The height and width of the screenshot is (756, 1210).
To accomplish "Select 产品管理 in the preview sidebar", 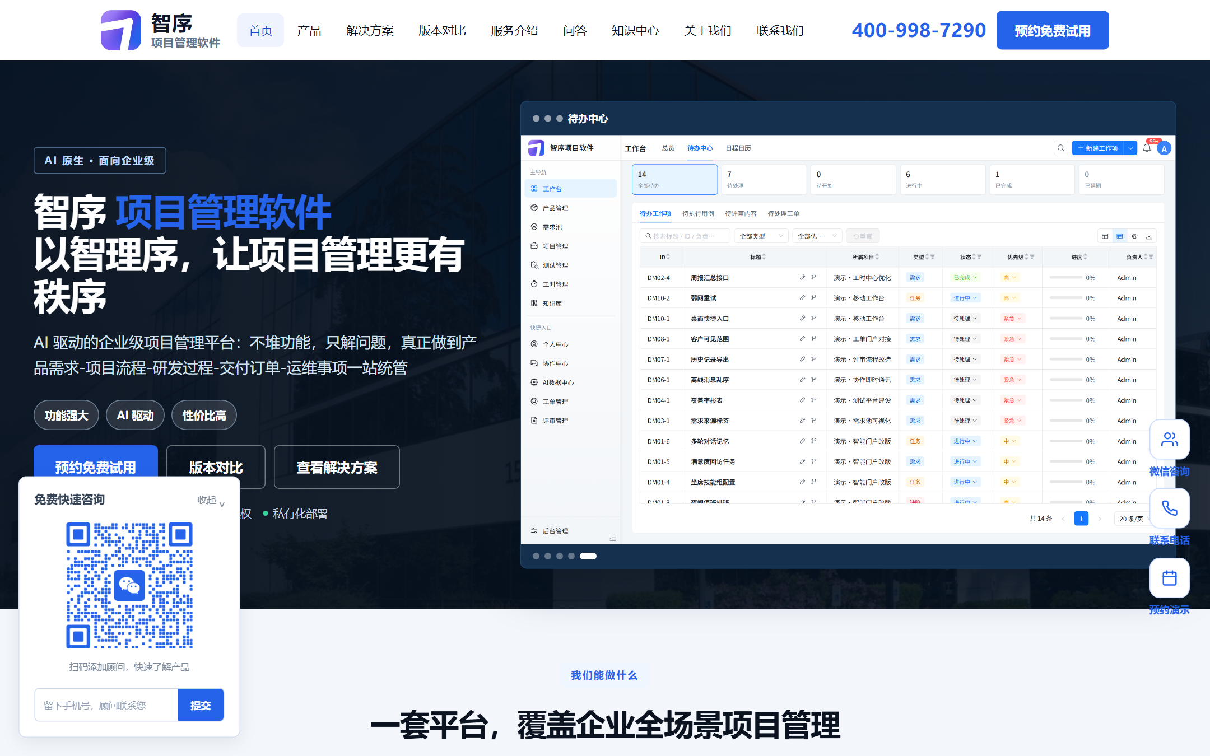I will [570, 208].
